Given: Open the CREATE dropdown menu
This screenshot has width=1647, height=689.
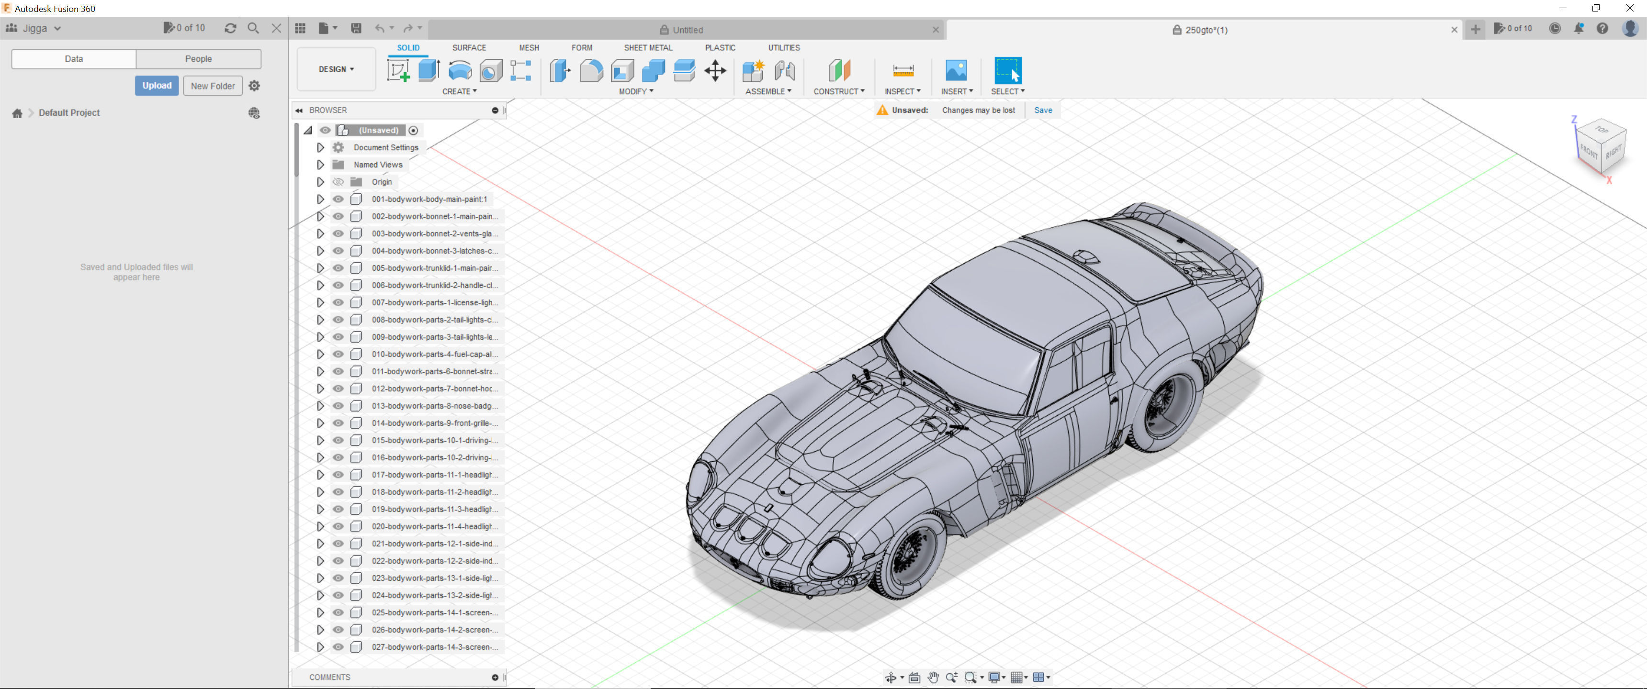Looking at the screenshot, I should click(459, 91).
